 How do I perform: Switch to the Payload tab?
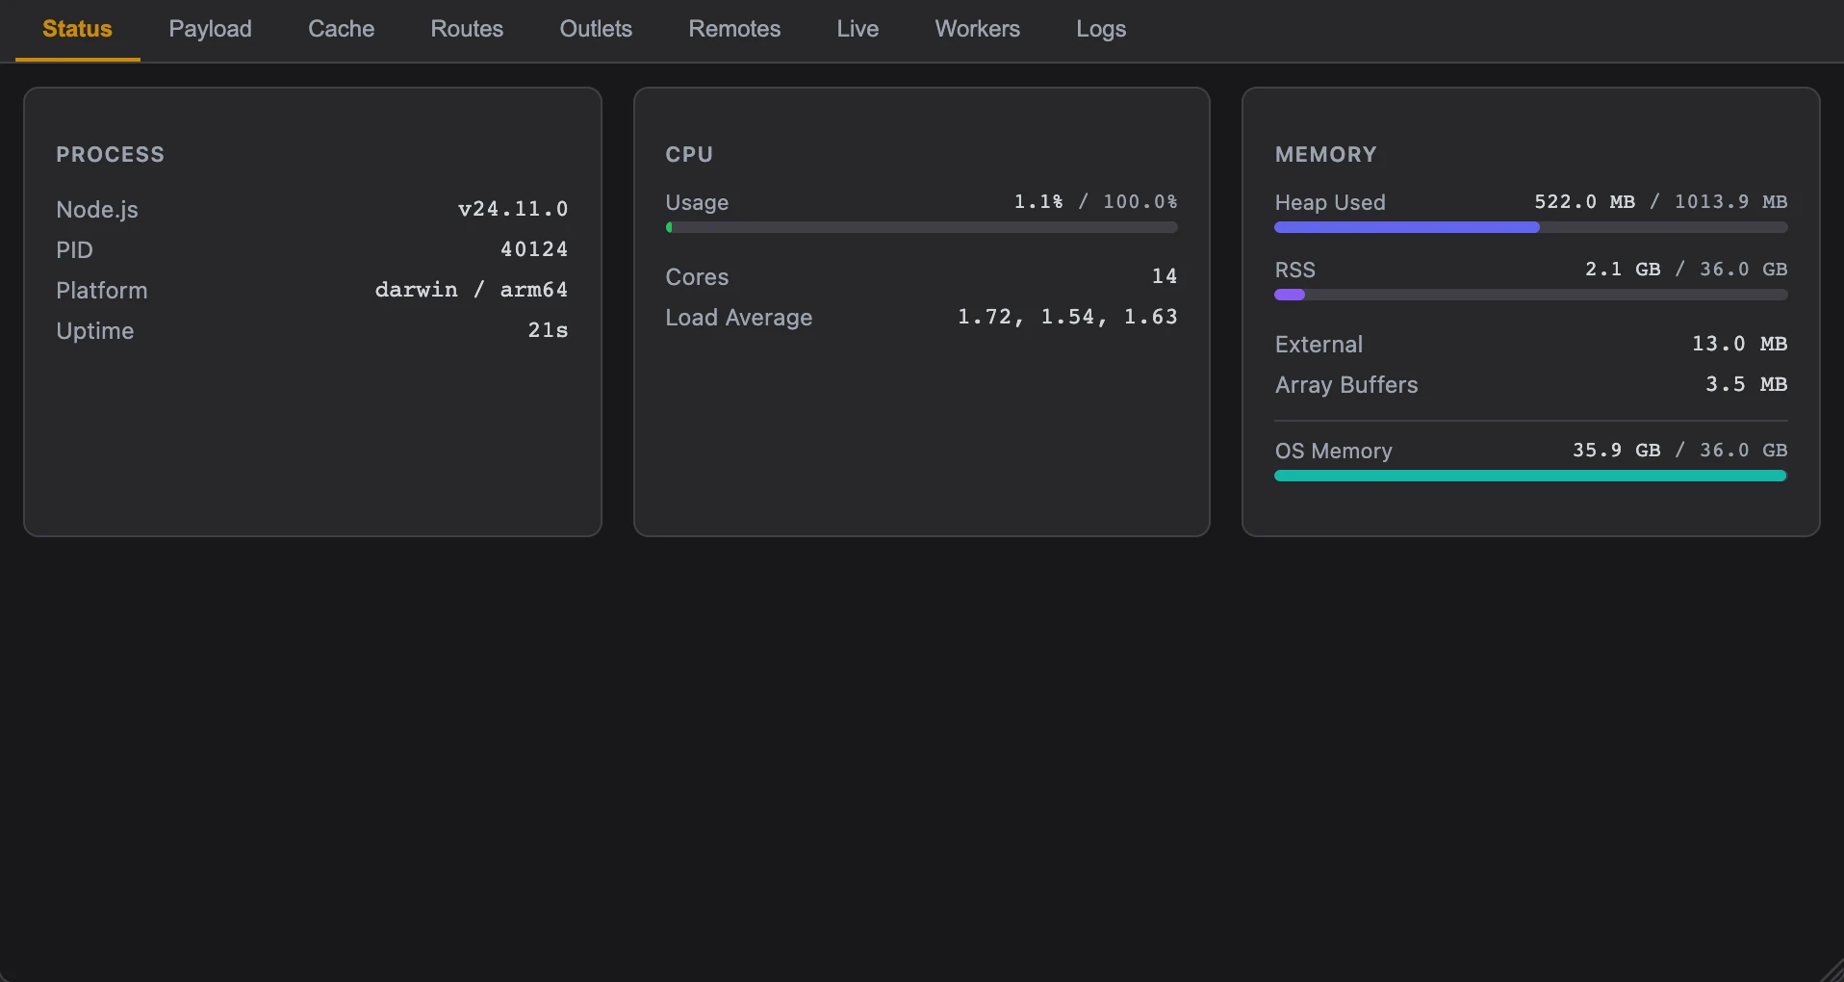[x=210, y=29]
